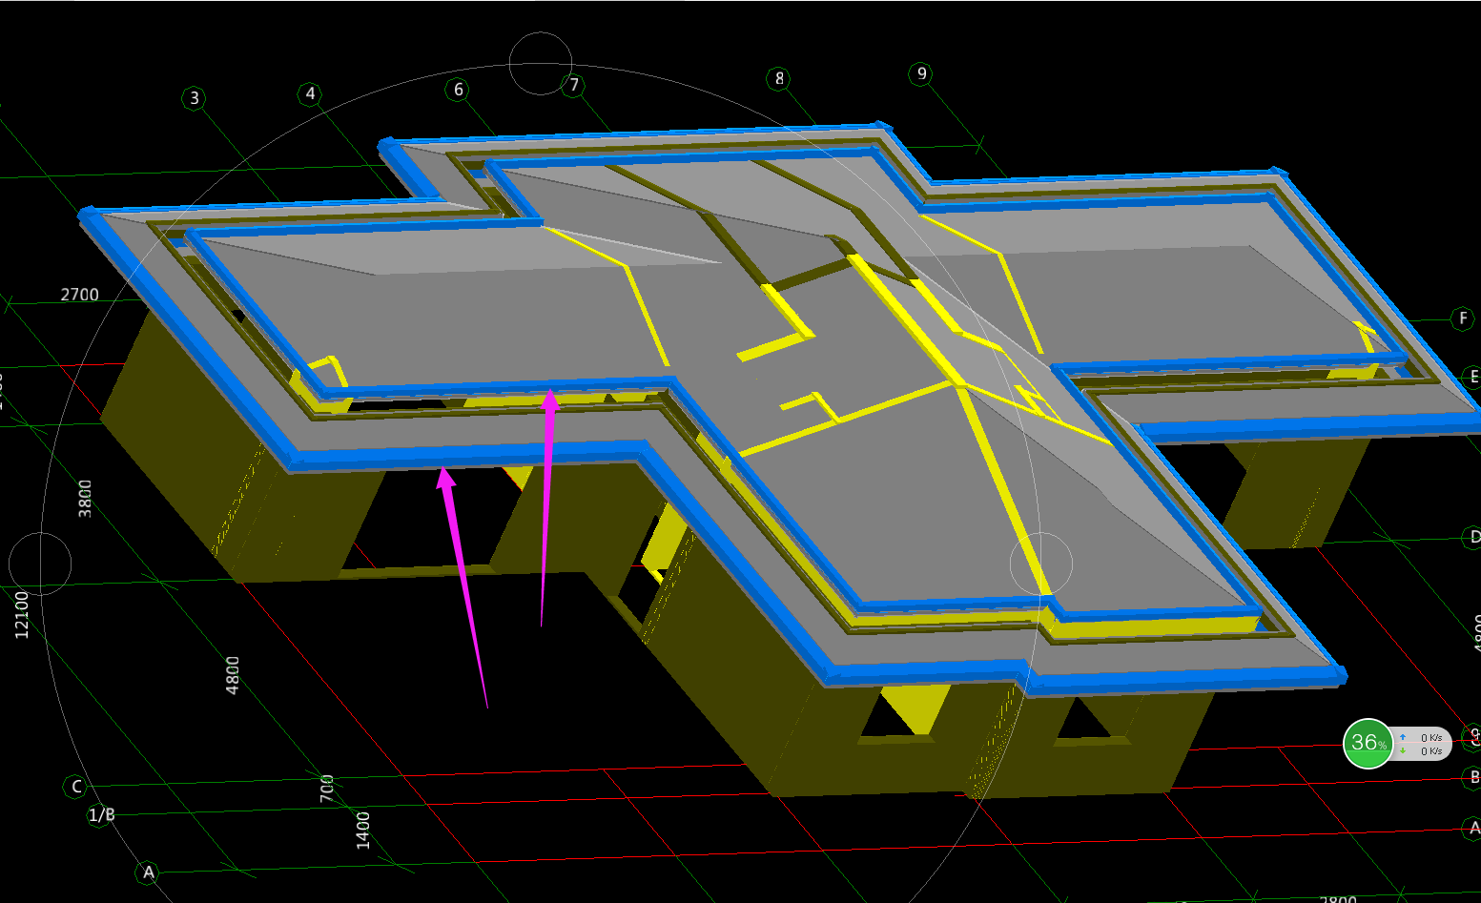Screen dimensions: 1481x903
Task: Click the 2700 dimension label
Action: tap(79, 295)
